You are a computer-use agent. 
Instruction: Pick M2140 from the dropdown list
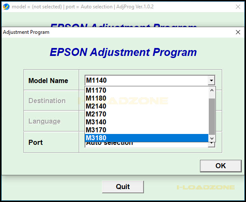pos(146,106)
